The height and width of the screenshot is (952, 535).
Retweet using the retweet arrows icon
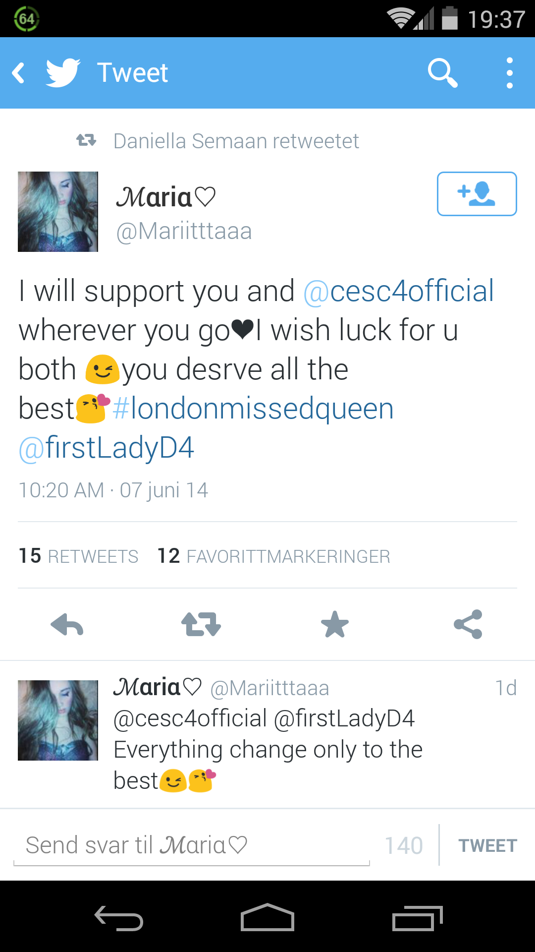pos(201,624)
